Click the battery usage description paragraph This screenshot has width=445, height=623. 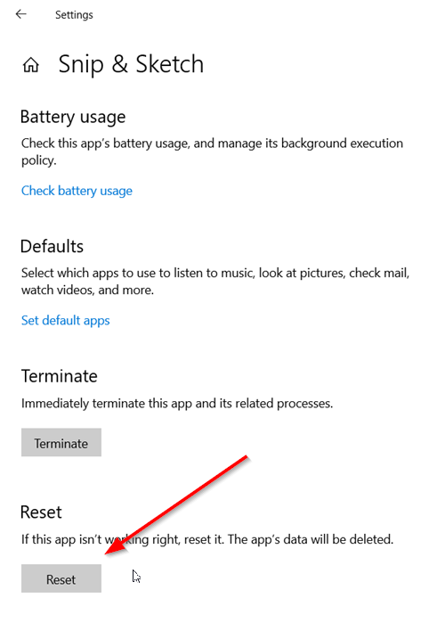[x=212, y=152]
